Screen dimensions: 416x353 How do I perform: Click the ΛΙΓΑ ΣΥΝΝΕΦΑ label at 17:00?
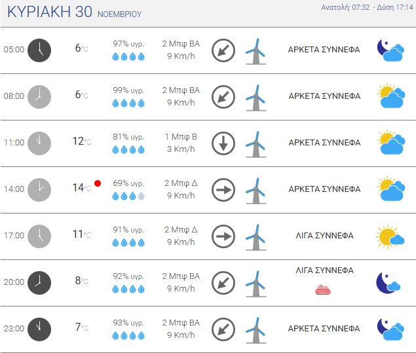324,236
